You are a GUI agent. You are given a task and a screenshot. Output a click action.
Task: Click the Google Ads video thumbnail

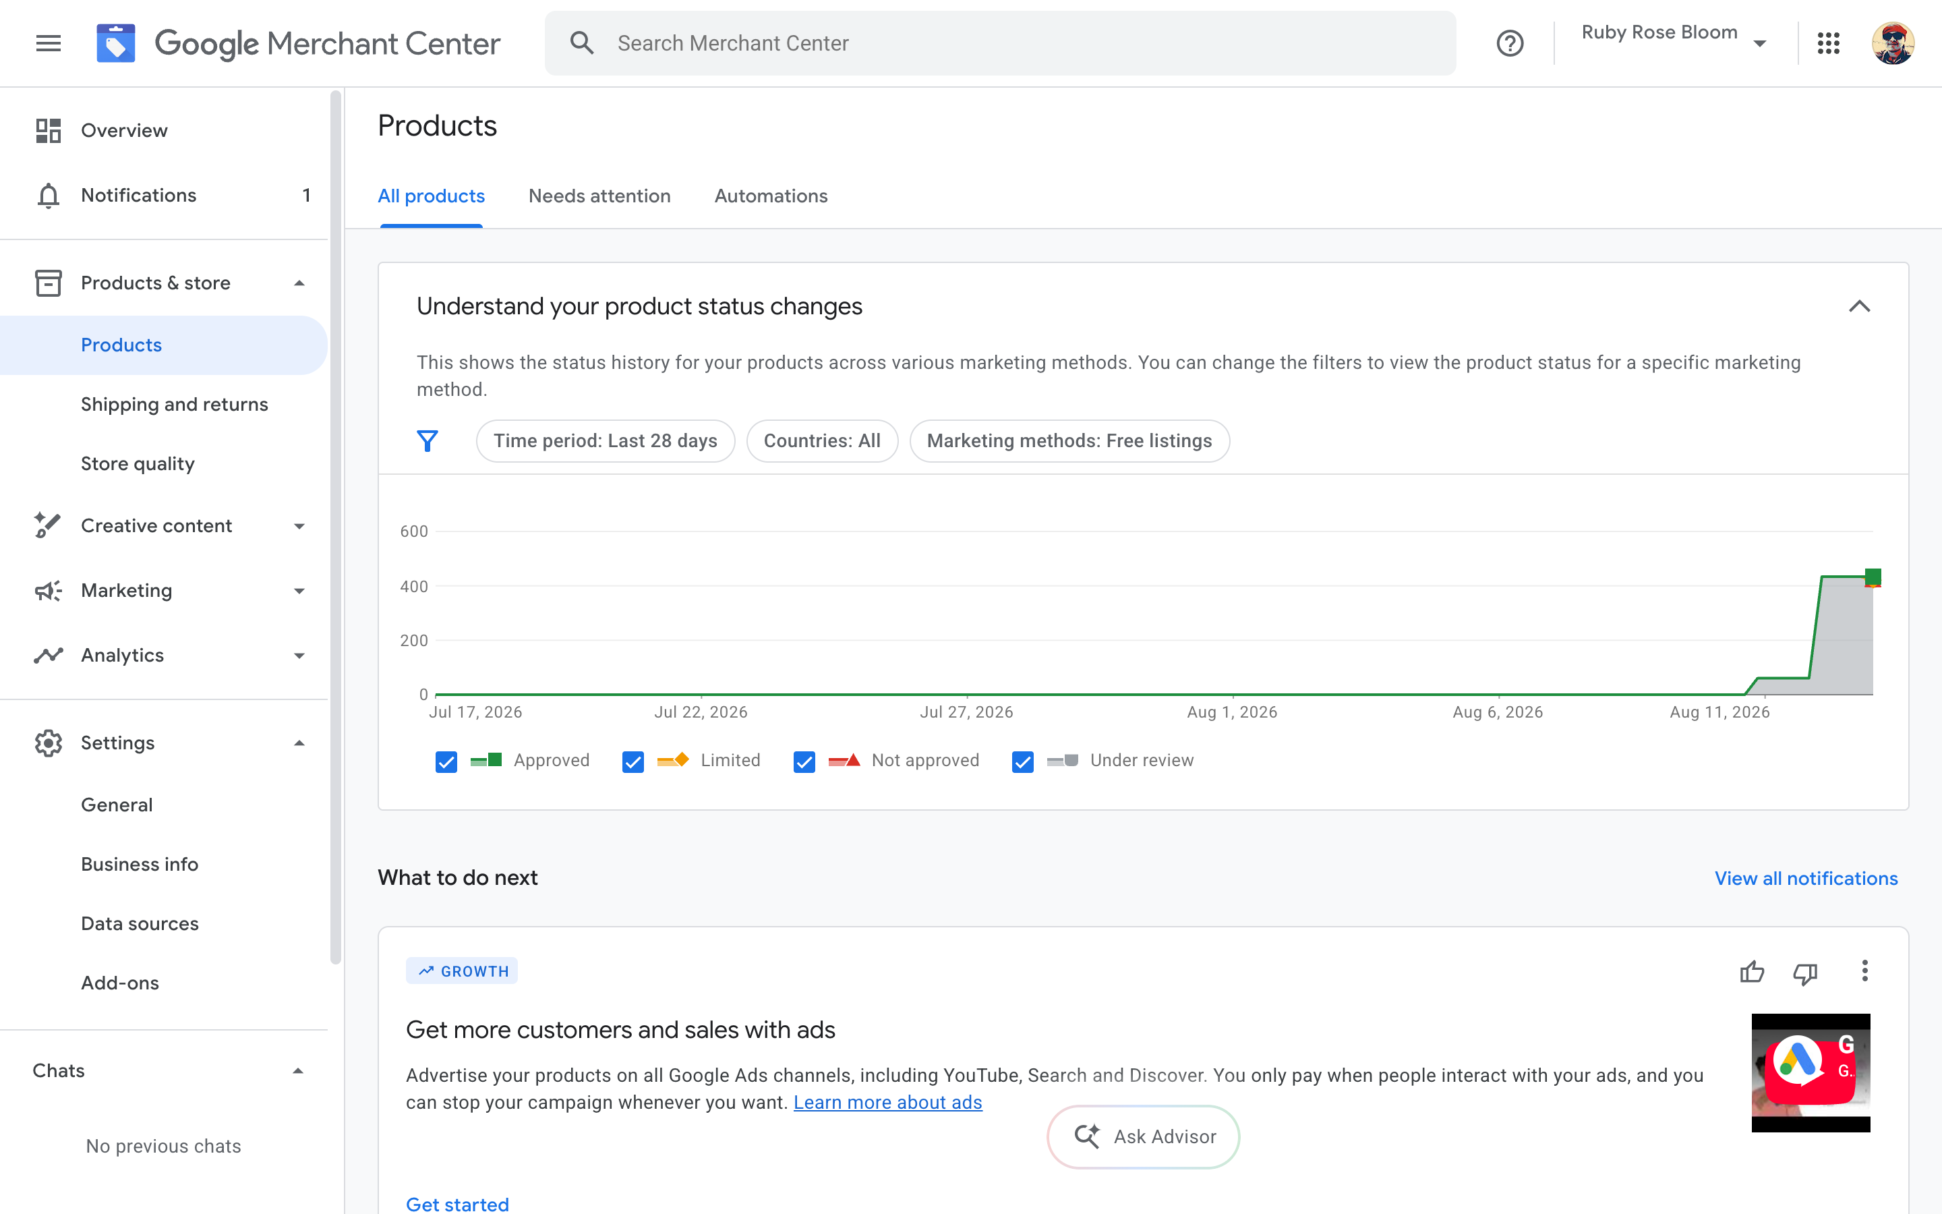point(1811,1072)
